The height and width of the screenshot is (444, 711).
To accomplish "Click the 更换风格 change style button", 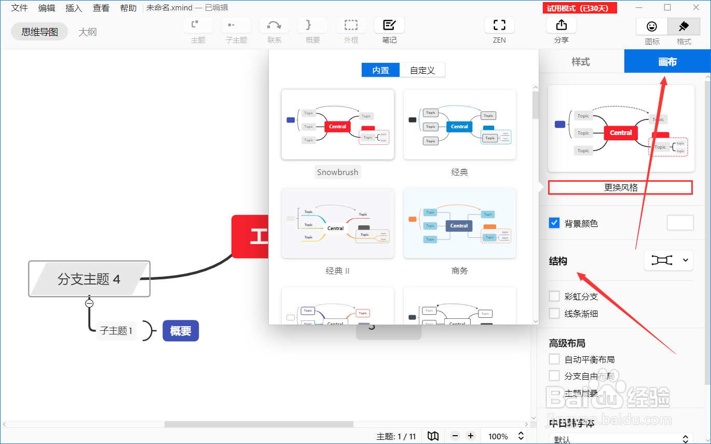I will [x=620, y=187].
